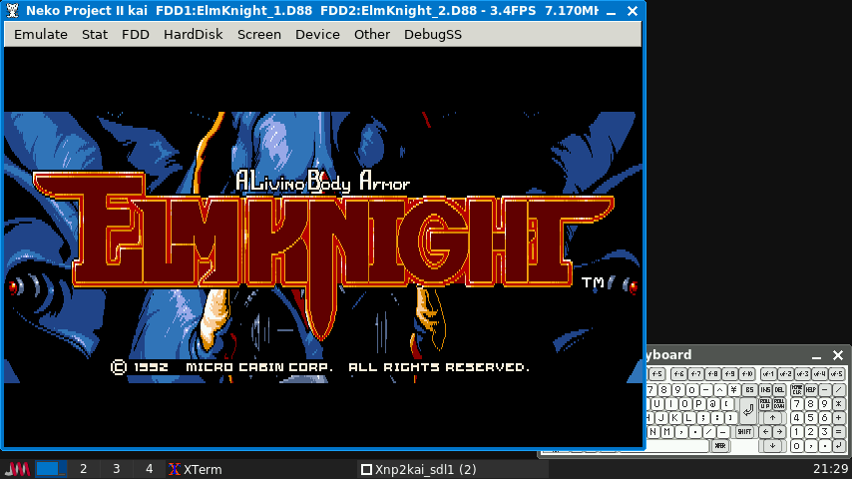Switch to workspace 3 in taskbar

(x=117, y=469)
